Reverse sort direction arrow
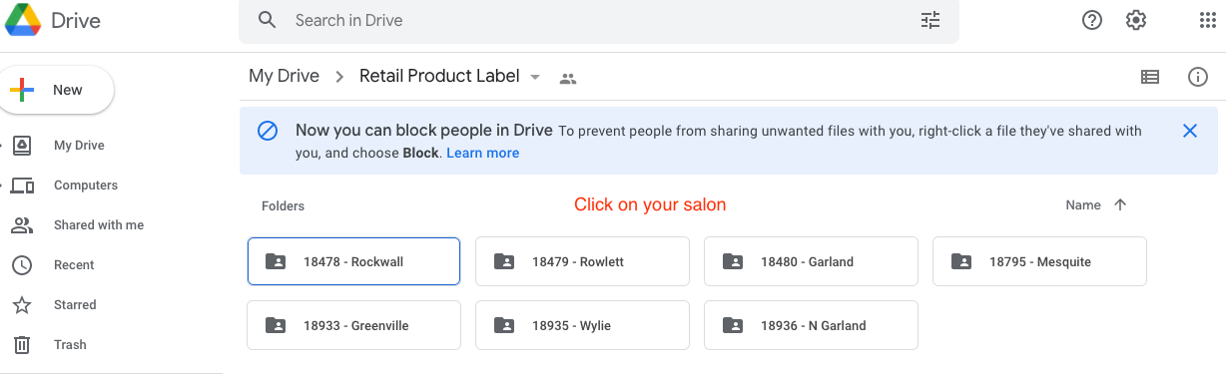This screenshot has height=379, width=1226. pos(1120,204)
